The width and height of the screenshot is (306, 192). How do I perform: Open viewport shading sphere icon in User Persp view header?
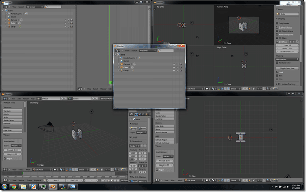[x=55, y=170]
